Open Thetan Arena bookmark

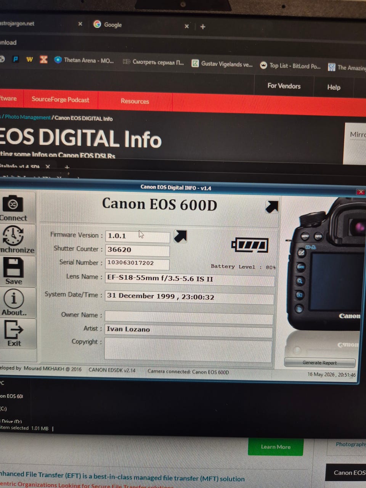[x=84, y=60]
